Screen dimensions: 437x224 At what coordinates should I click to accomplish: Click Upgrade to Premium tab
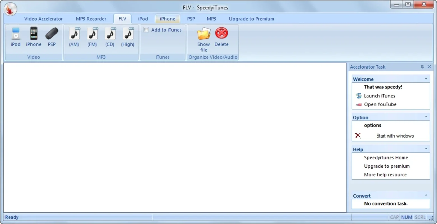[251, 19]
